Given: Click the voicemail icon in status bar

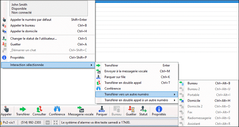Looking at the screenshot, I should pyautogui.click(x=47, y=122).
